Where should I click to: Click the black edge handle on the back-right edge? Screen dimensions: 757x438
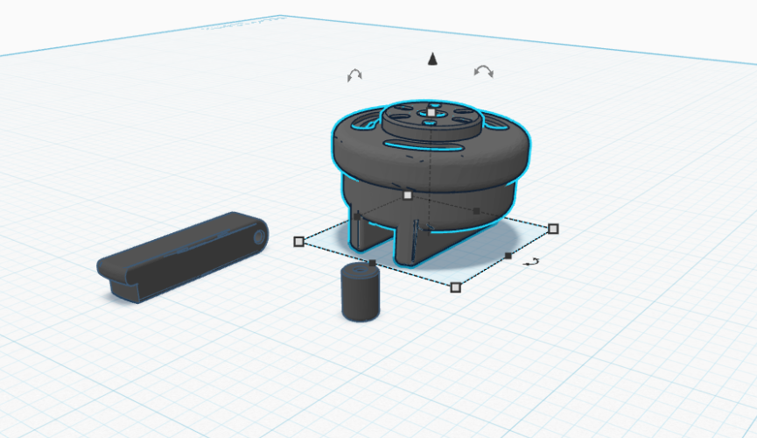(x=476, y=211)
